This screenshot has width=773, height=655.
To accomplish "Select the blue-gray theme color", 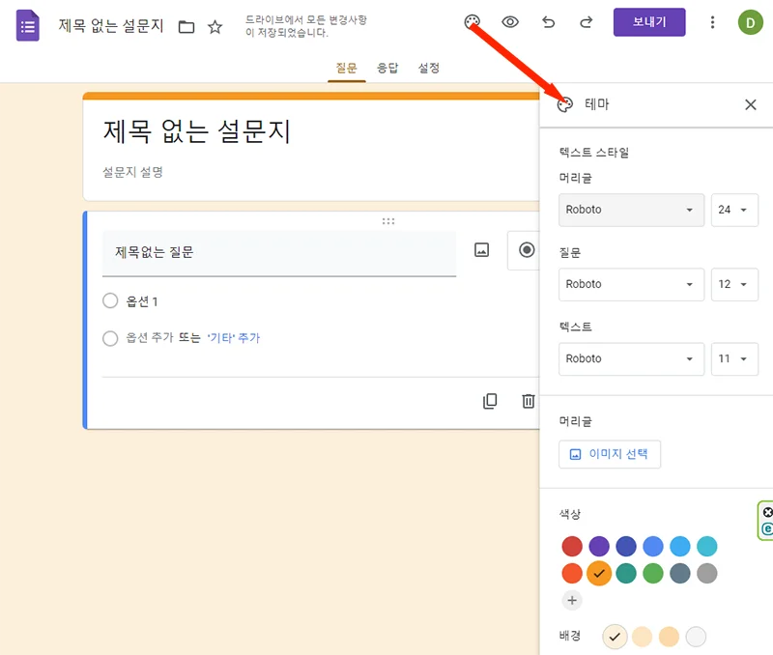I will pyautogui.click(x=680, y=573).
